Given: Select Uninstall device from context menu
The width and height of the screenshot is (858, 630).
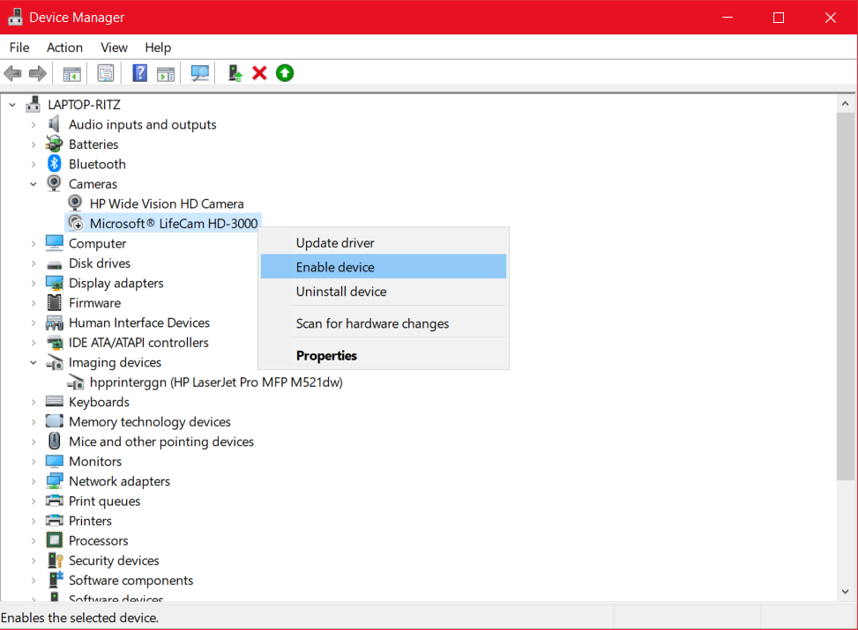Looking at the screenshot, I should (x=384, y=292).
